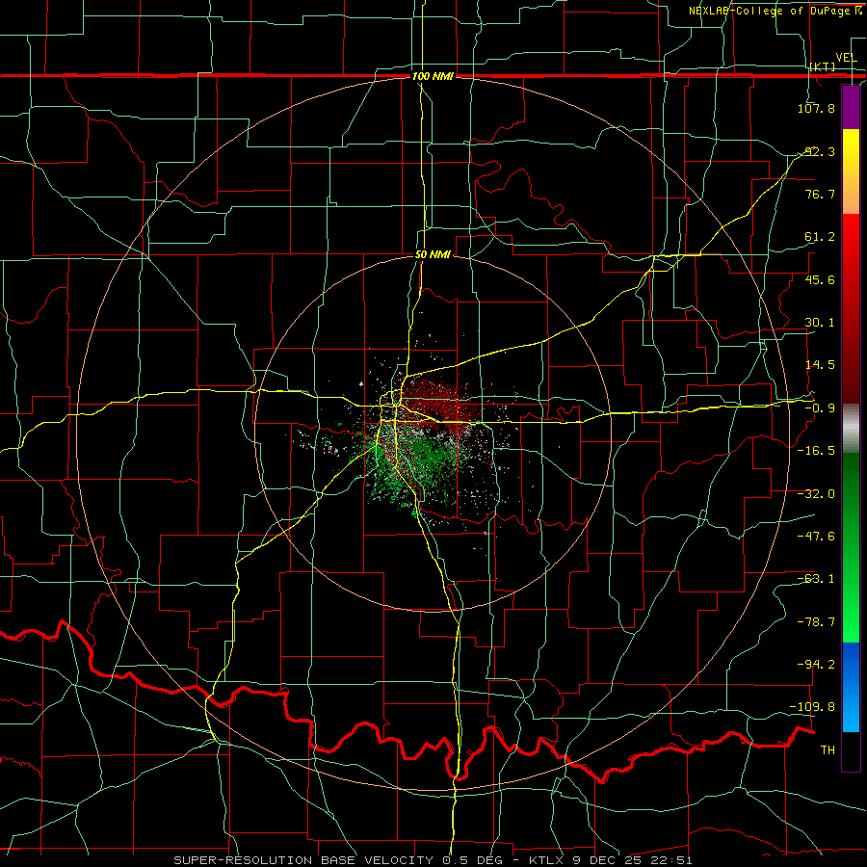Click the -94.2 velocity scale value
867x867 pixels.
(x=816, y=664)
